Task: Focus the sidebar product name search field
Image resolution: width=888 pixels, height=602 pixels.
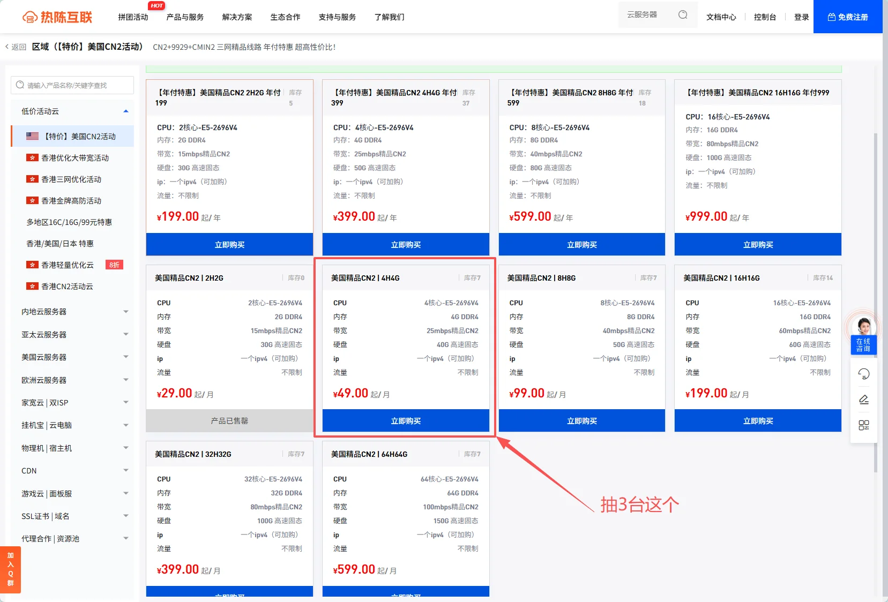Action: [72, 85]
